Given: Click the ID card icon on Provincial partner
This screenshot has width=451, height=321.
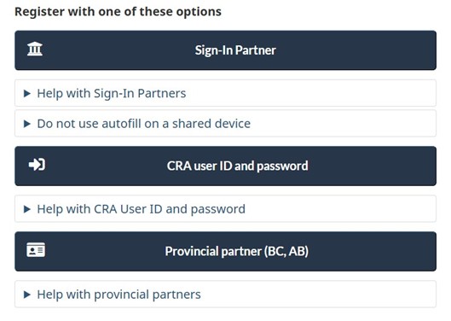Looking at the screenshot, I should click(x=36, y=249).
